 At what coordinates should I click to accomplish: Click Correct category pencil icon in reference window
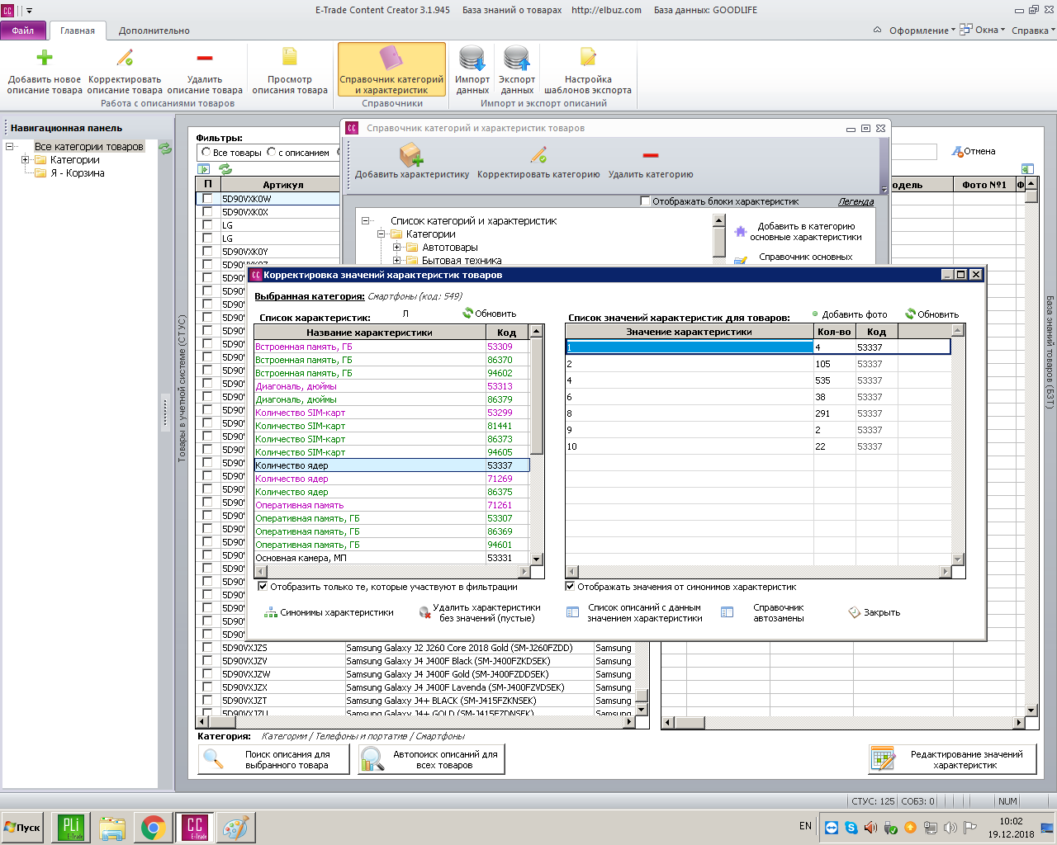538,154
